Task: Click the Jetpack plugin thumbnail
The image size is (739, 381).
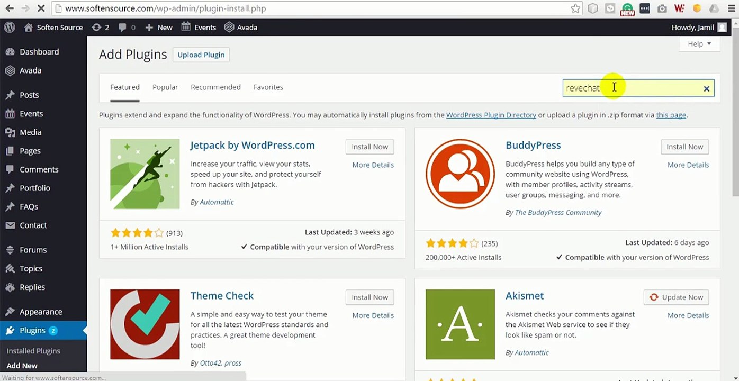Action: pyautogui.click(x=145, y=174)
